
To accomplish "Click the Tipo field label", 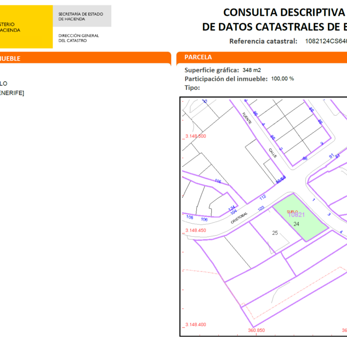I will (192, 88).
